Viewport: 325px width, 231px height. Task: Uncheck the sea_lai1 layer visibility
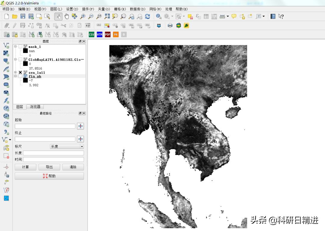point(20,73)
